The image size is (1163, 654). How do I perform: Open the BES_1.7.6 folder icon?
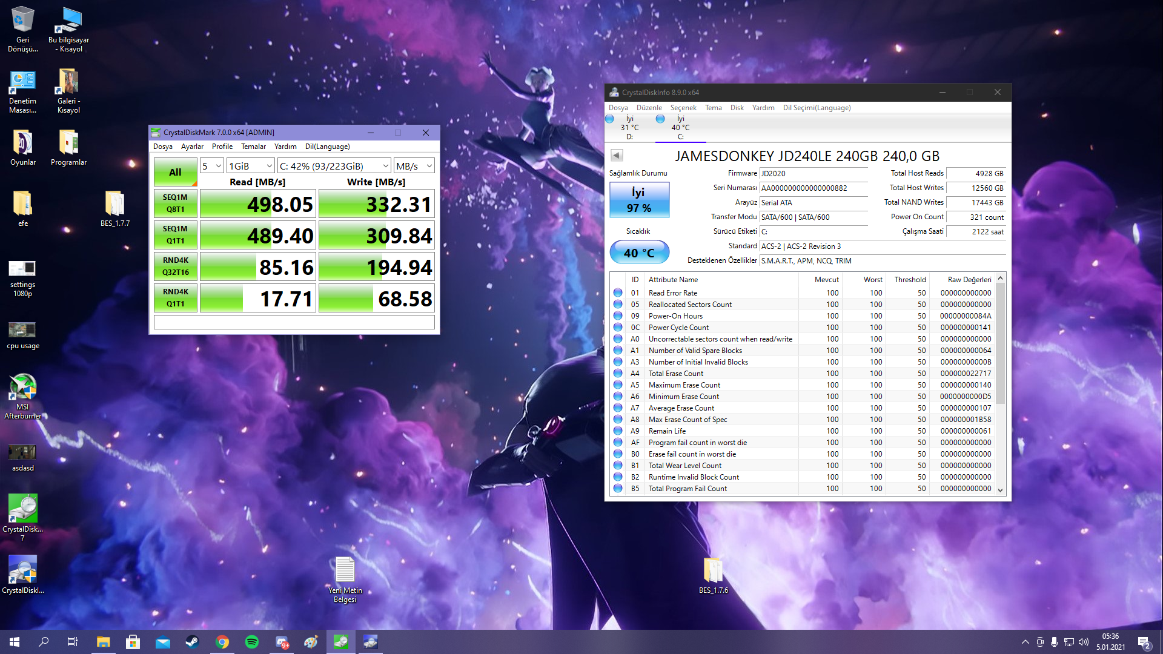714,576
